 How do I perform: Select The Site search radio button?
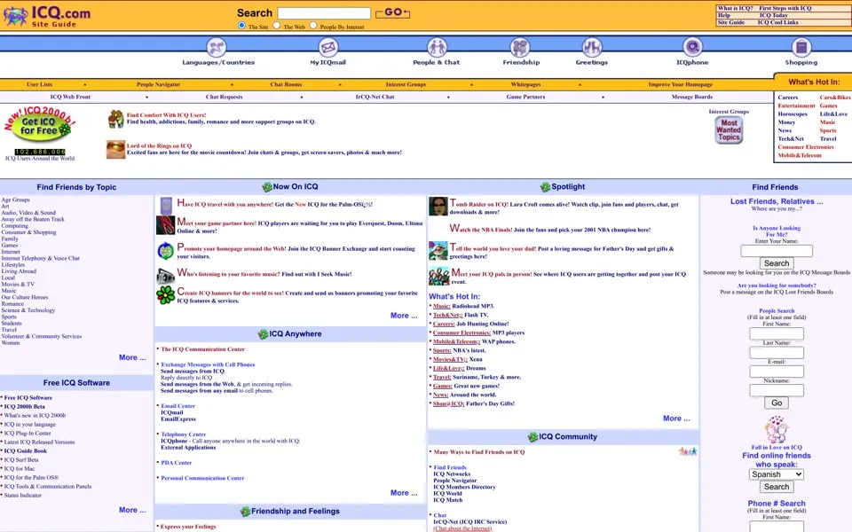click(241, 25)
